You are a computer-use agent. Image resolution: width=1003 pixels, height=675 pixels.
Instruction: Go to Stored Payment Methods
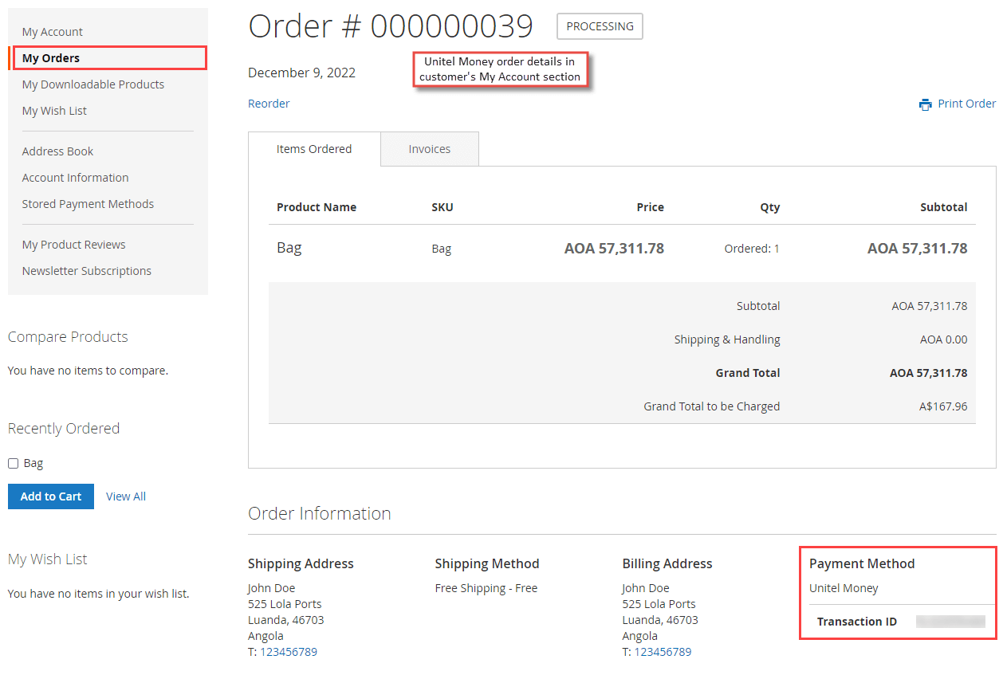(88, 204)
